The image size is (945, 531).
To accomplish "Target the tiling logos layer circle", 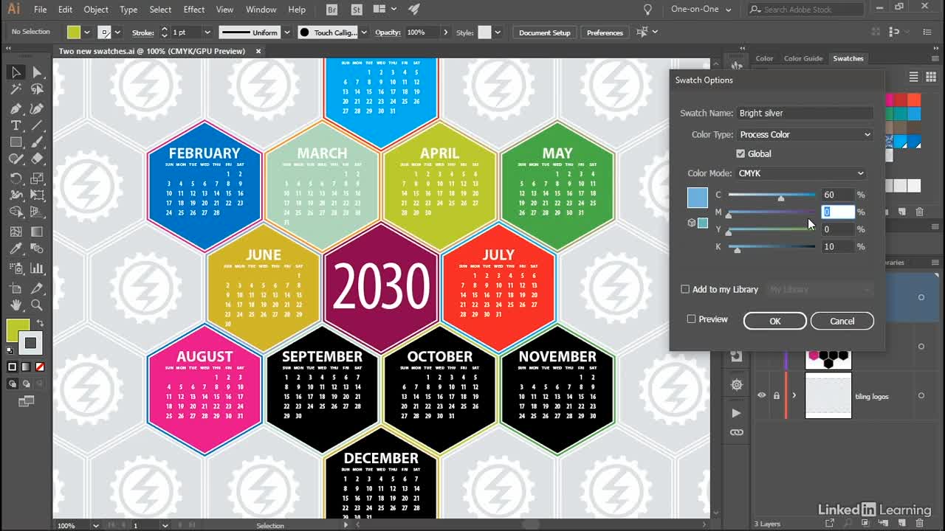I will click(x=921, y=396).
